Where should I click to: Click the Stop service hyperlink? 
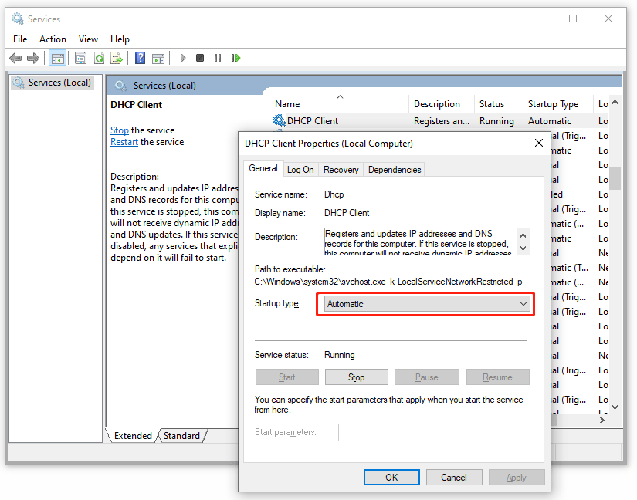point(119,130)
